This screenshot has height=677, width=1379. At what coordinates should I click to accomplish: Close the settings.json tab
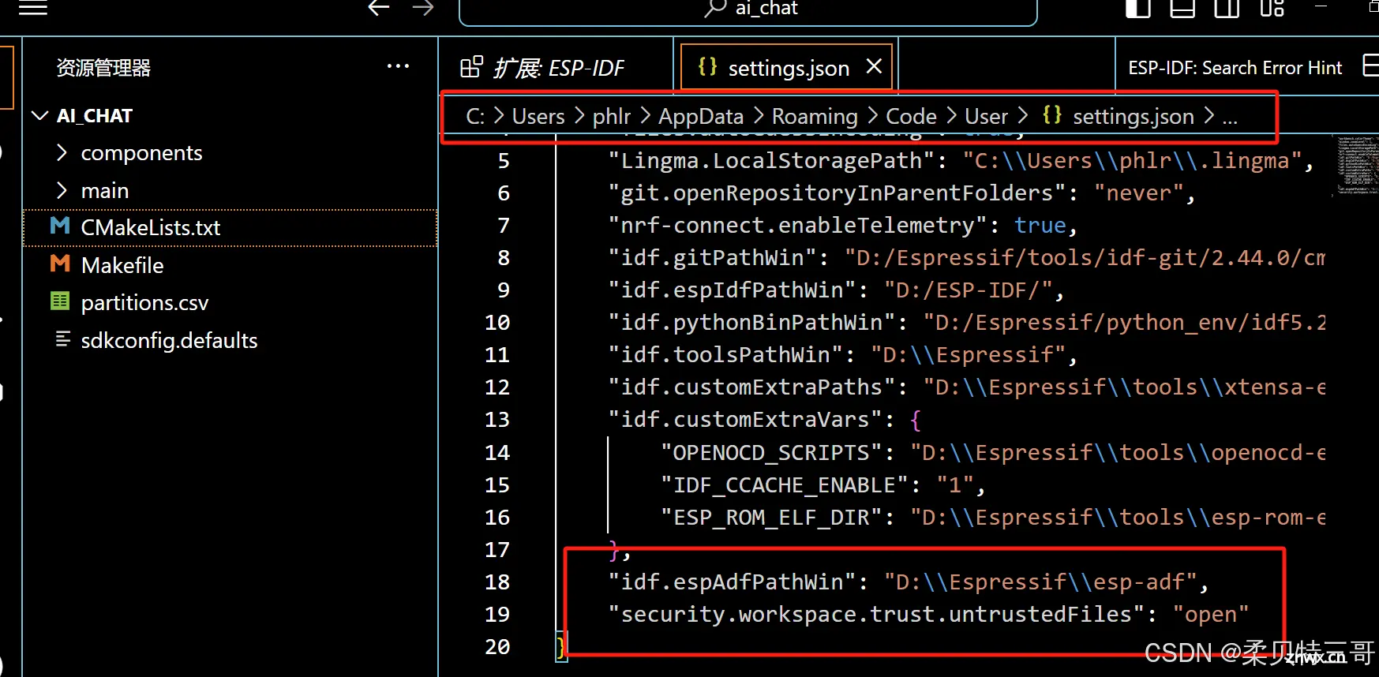click(874, 66)
